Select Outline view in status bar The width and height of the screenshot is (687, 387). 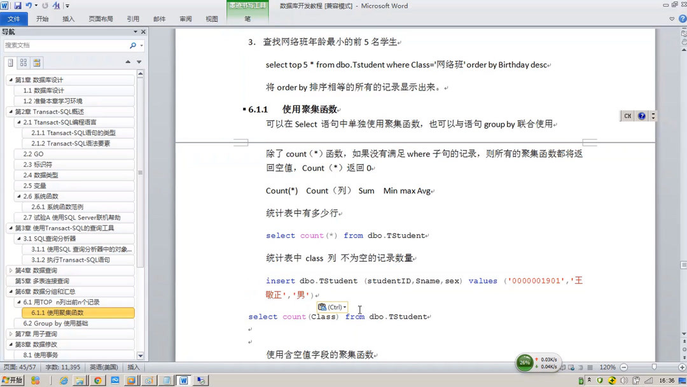point(581,367)
